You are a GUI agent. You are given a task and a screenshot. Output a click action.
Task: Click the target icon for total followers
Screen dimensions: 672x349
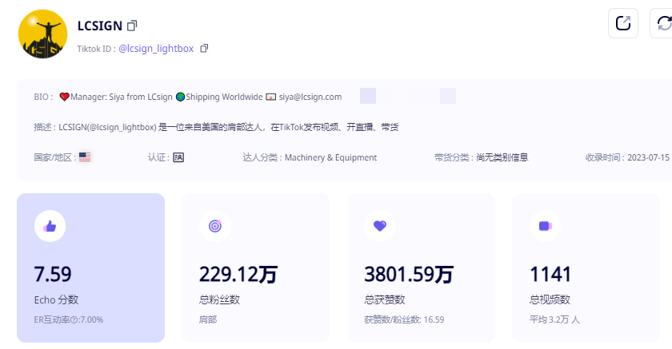tap(214, 226)
